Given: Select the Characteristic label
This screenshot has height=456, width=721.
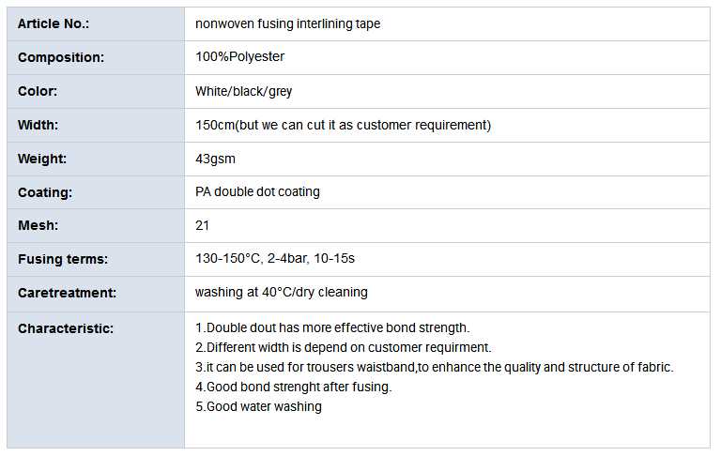Looking at the screenshot, I should (x=66, y=328).
